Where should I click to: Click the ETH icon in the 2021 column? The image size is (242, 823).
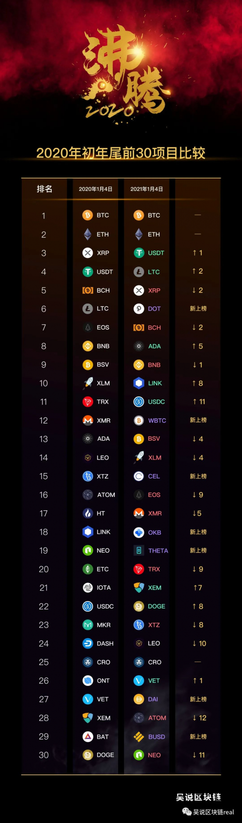(x=139, y=234)
